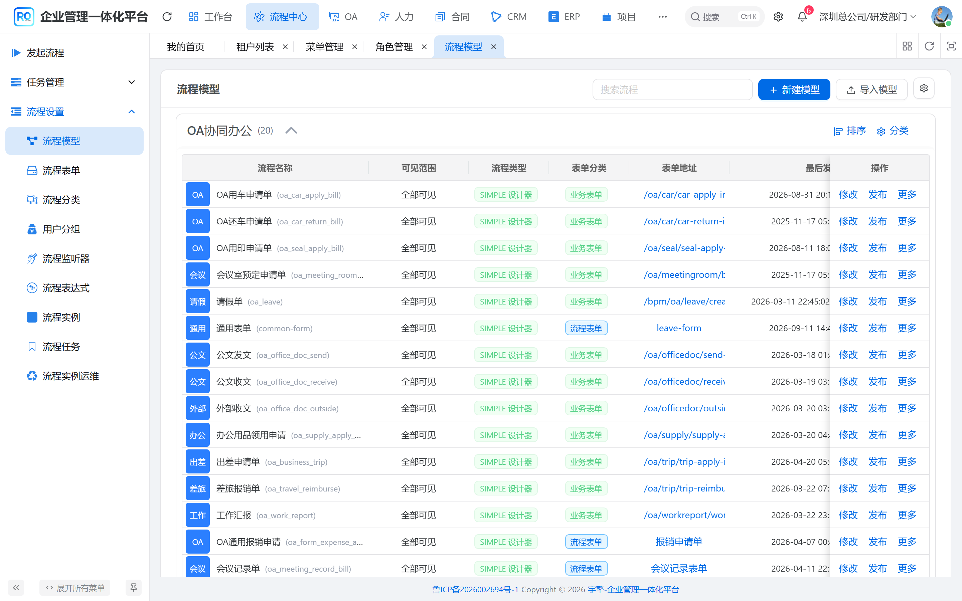Click 更多 for 通用表单 row
962x601 pixels.
pyautogui.click(x=907, y=328)
